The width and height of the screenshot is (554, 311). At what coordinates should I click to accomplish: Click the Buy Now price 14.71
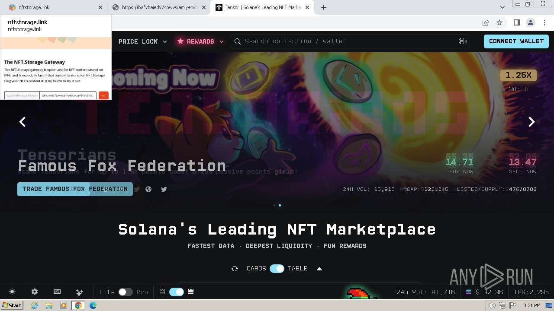click(x=459, y=162)
